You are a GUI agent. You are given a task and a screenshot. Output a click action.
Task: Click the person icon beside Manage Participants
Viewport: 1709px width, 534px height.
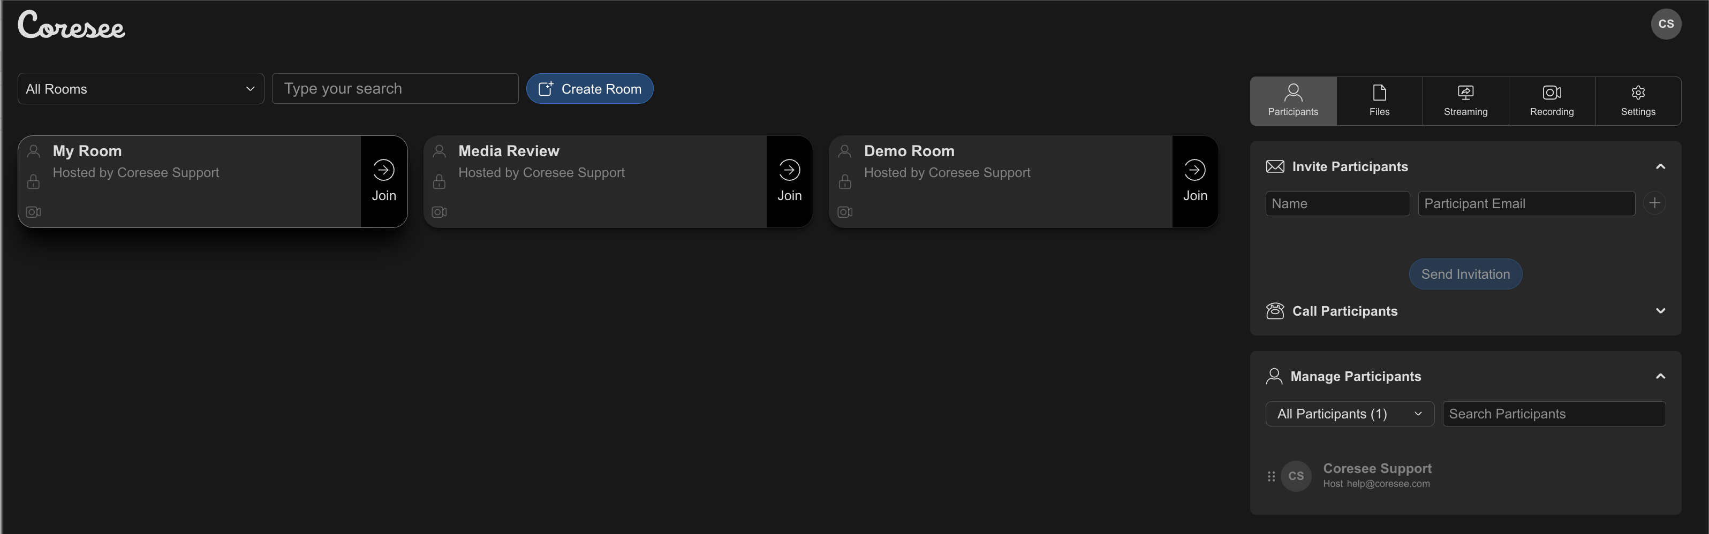pyautogui.click(x=1274, y=376)
